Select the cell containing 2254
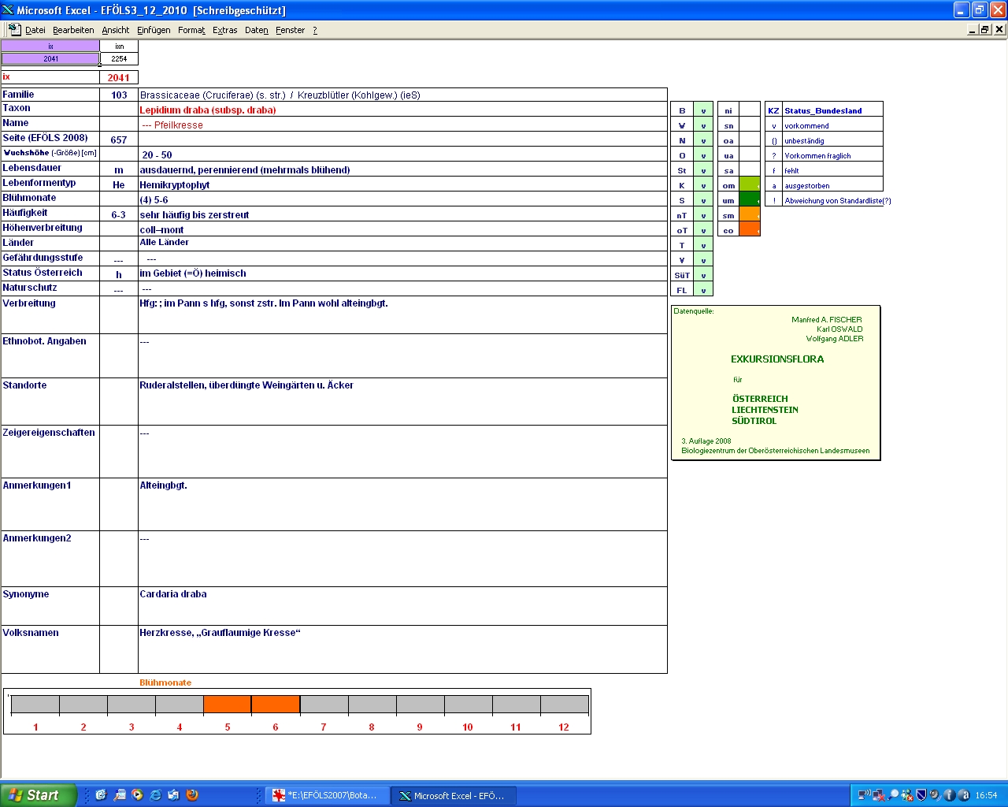Viewport: 1008px width, 807px height. [x=119, y=59]
